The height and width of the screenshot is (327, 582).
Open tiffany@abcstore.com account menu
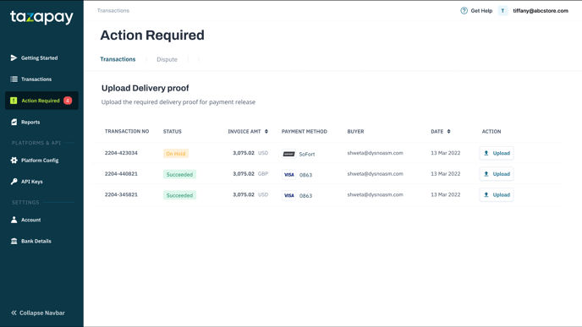(x=541, y=11)
